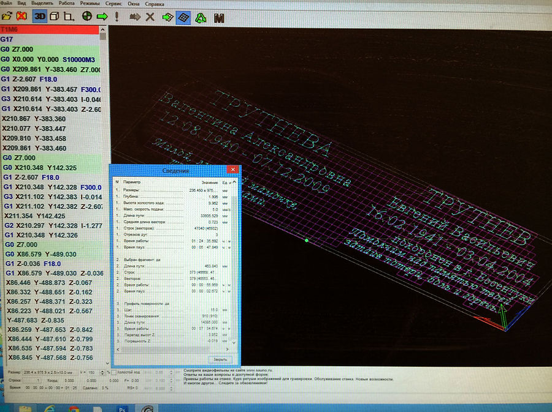Image resolution: width=552 pixels, height=412 pixels.
Task: Toggle the 3D view button
Action: 39,16
